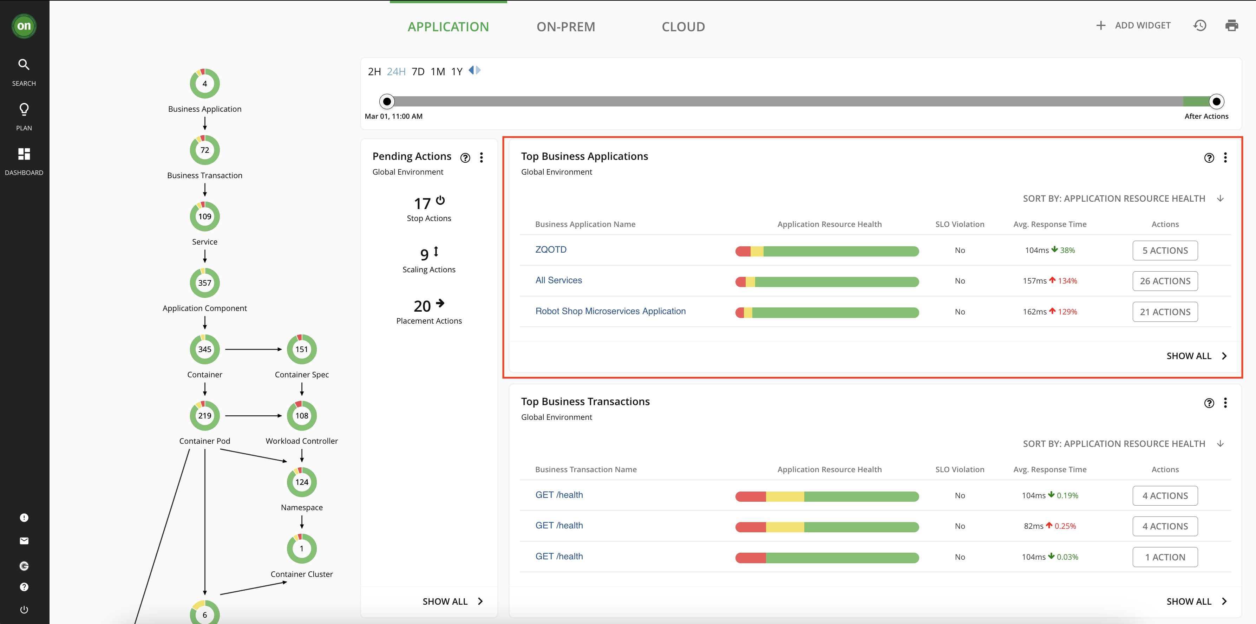Select the 7D time range
This screenshot has height=624, width=1256.
point(418,72)
